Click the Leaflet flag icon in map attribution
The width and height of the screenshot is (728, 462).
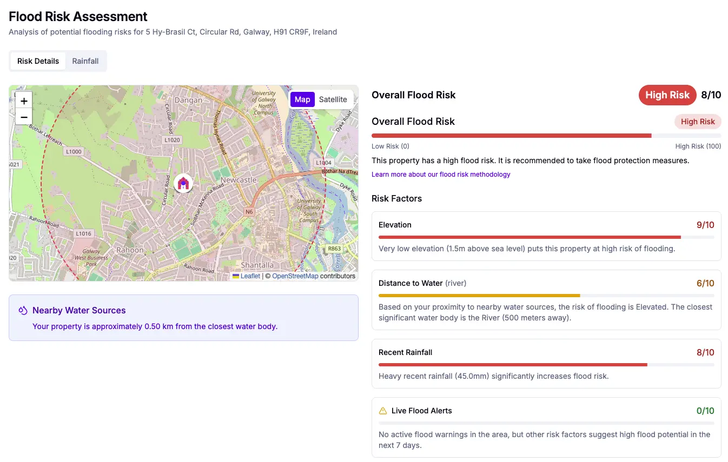[x=235, y=276]
